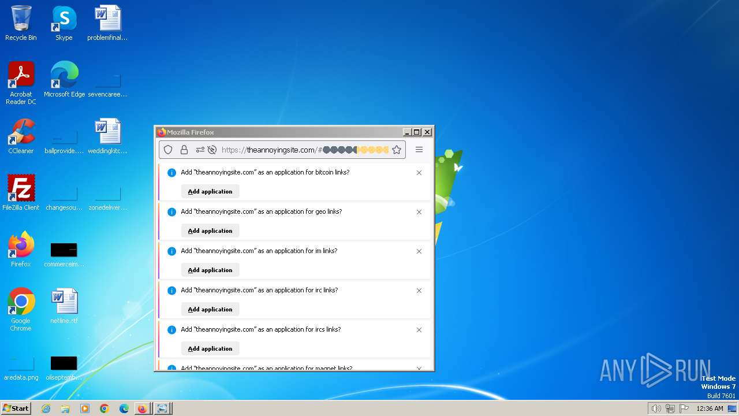
Task: Dismiss the irc links notification
Action: point(419,291)
